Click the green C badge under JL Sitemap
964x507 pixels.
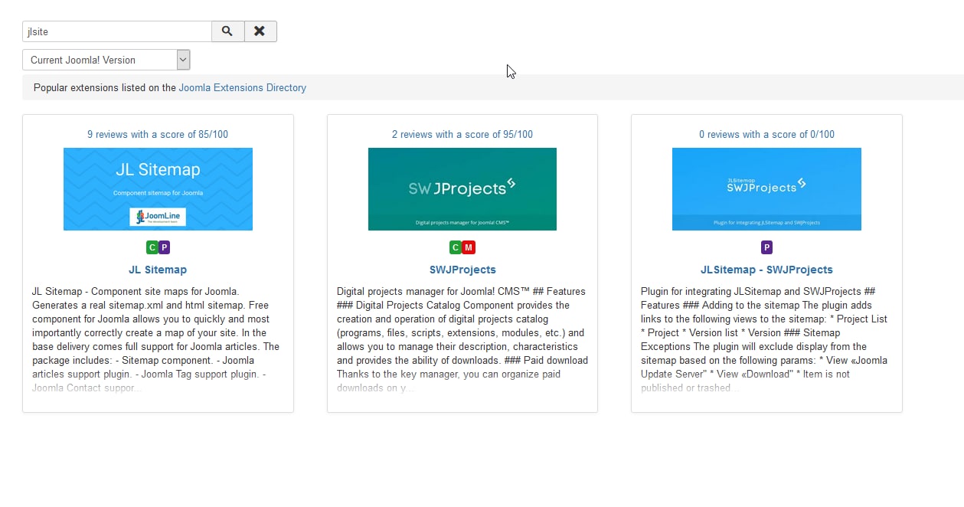tap(152, 247)
